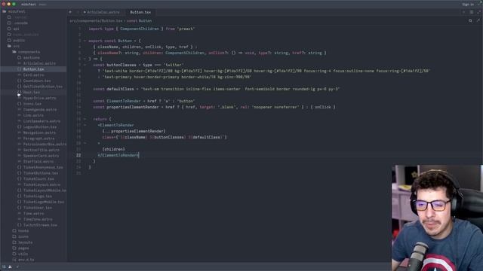Open buffer search magnifier icon
483x271 pixels.
[x=470, y=20]
